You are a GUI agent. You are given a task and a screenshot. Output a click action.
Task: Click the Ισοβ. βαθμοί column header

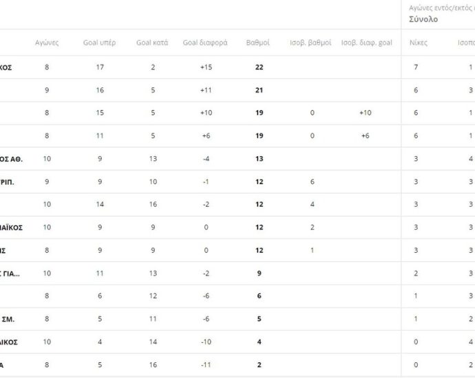[311, 43]
